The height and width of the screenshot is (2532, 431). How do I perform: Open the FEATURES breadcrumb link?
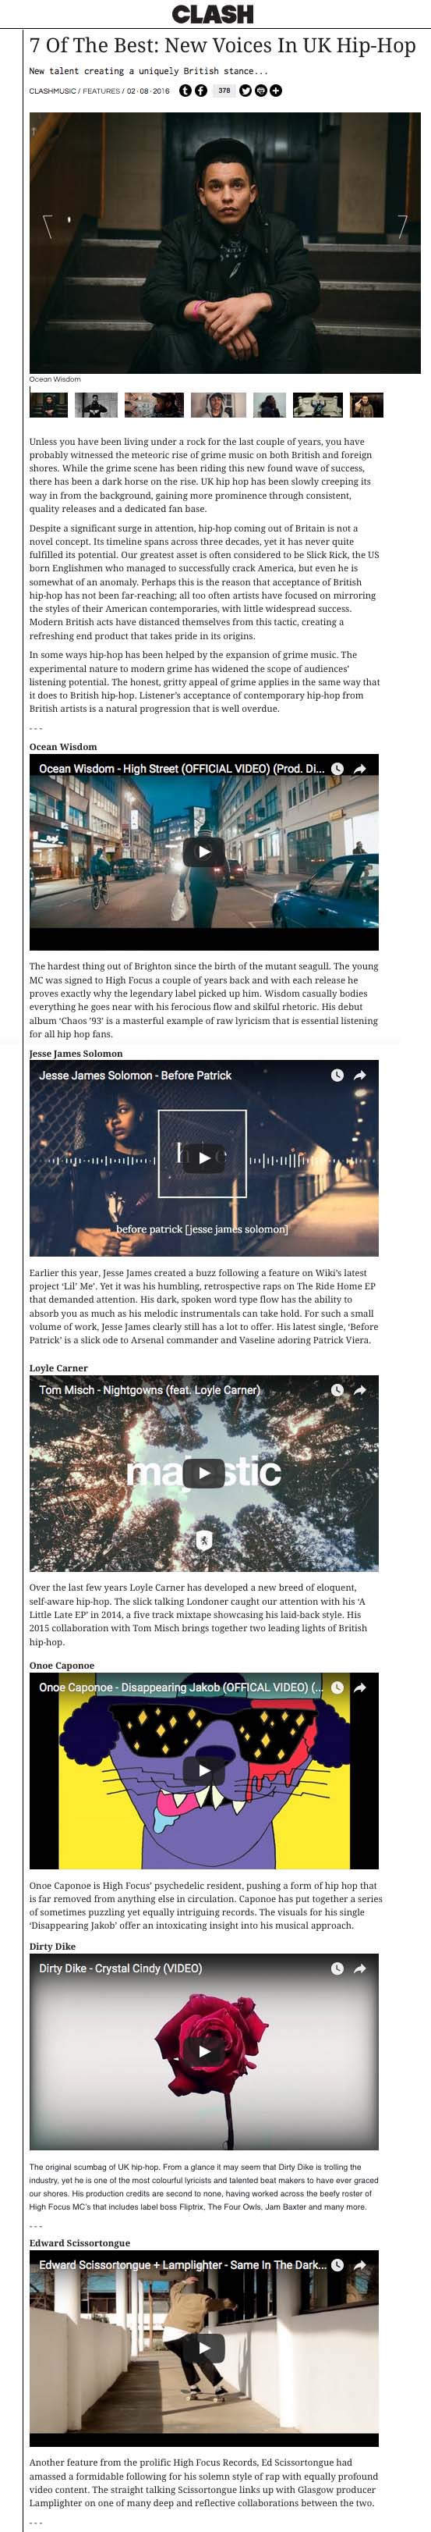[x=101, y=91]
